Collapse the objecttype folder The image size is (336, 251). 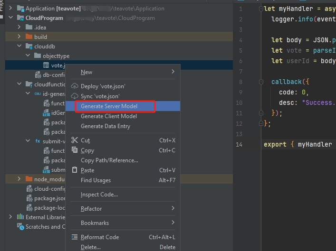[28, 56]
